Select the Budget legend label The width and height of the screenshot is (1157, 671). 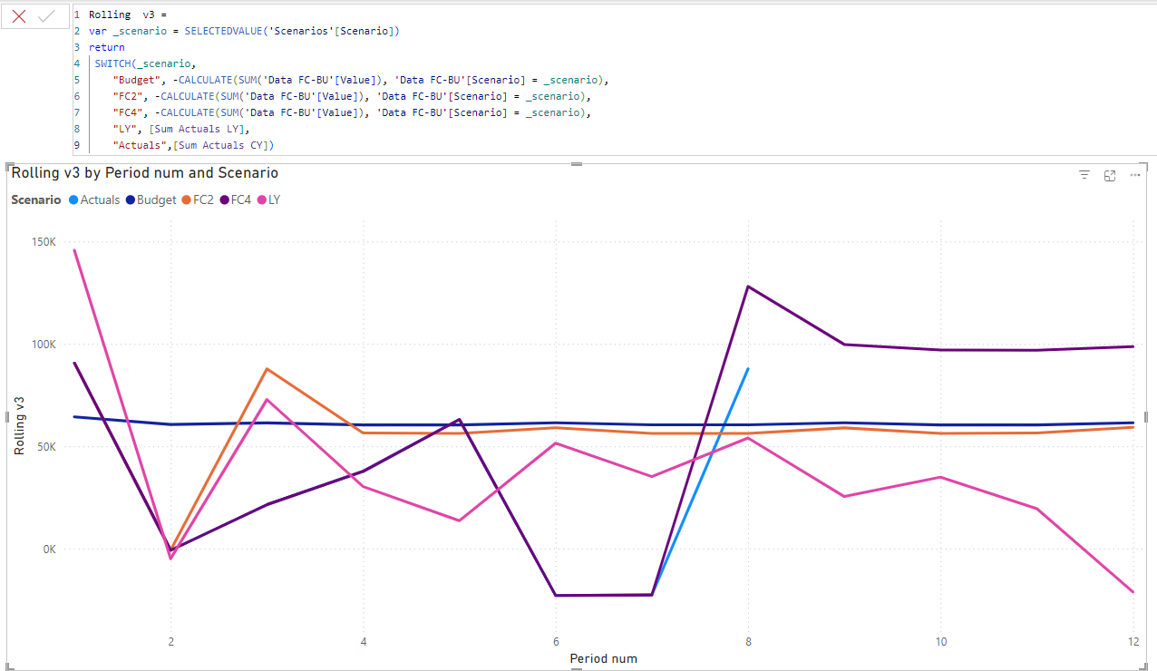157,199
